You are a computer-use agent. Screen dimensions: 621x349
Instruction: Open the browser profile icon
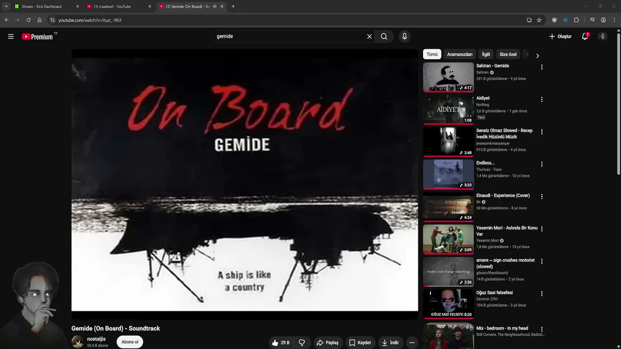click(x=604, y=20)
